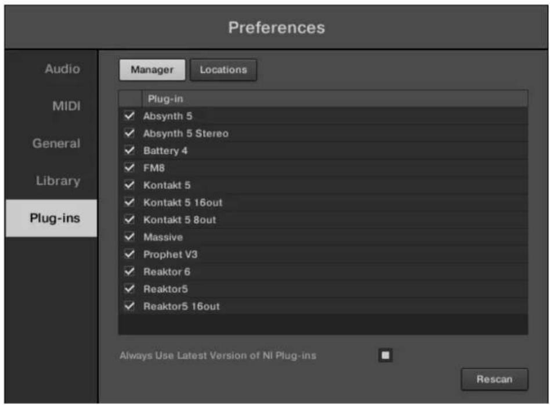The width and height of the screenshot is (550, 405).
Task: Click the Plug-in column header
Action: 165,98
